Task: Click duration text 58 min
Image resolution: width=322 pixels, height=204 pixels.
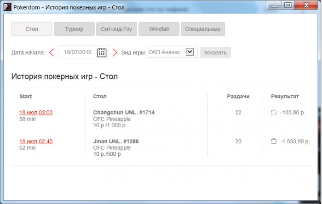Action: (28, 119)
